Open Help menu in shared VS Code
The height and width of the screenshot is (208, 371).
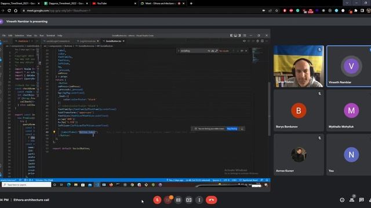pos(60,35)
